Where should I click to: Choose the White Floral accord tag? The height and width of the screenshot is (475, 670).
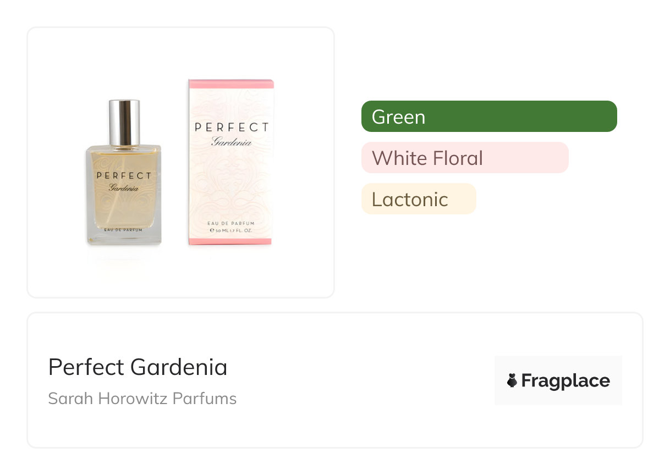click(x=464, y=158)
